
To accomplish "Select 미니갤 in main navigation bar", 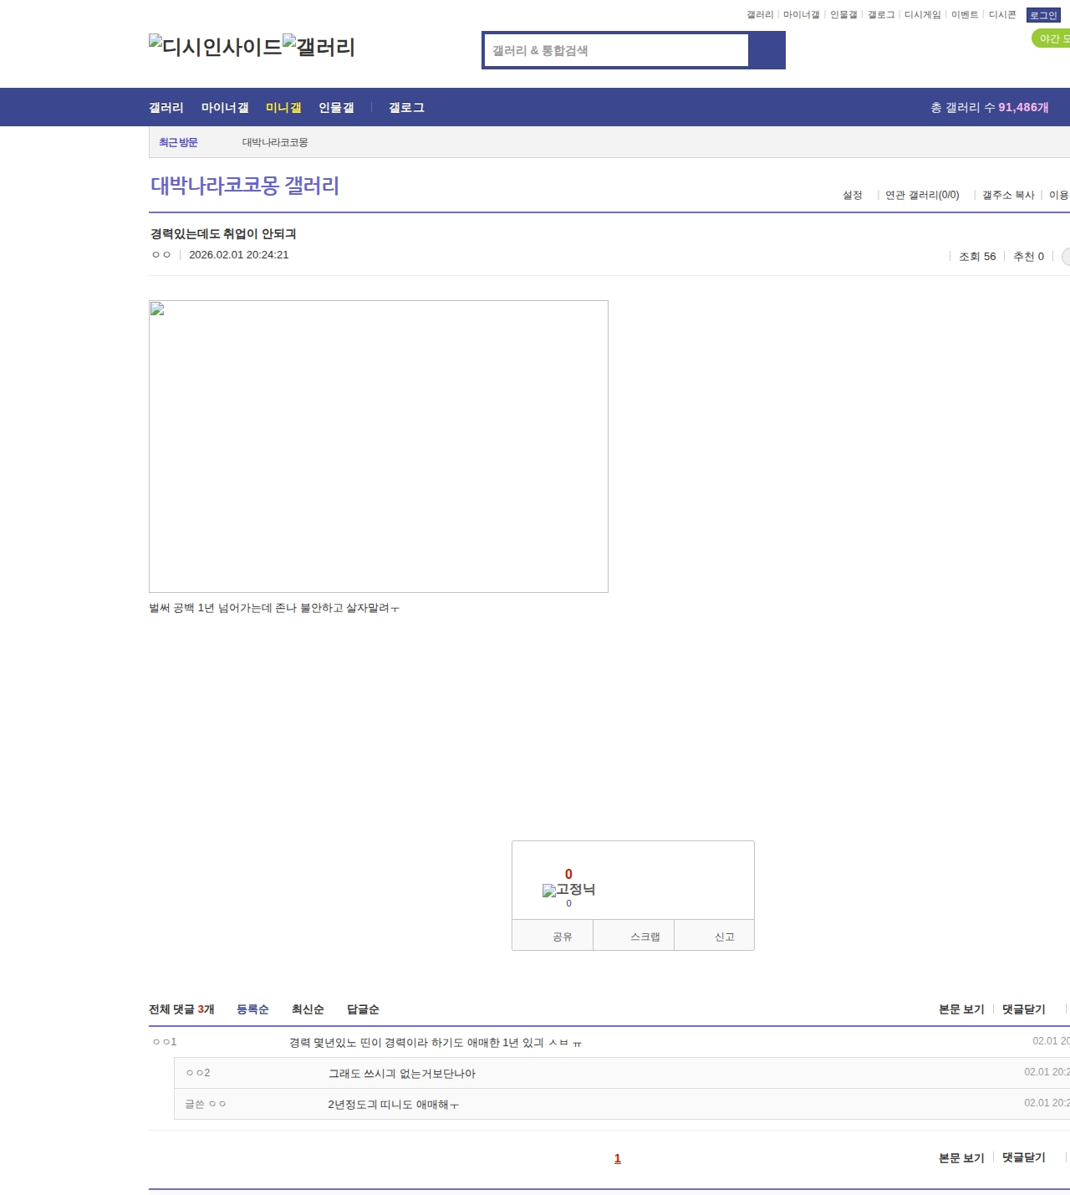I will coord(283,107).
